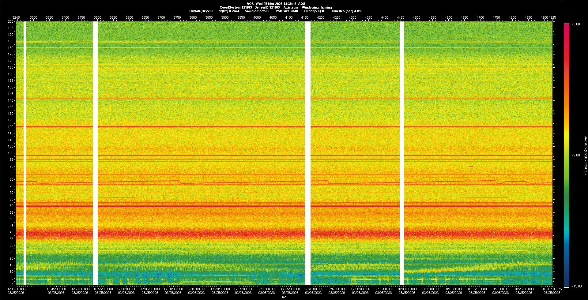The width and height of the screenshot is (588, 300).
Task: Click the white data gap near tick 4150
Action: click(307, 153)
